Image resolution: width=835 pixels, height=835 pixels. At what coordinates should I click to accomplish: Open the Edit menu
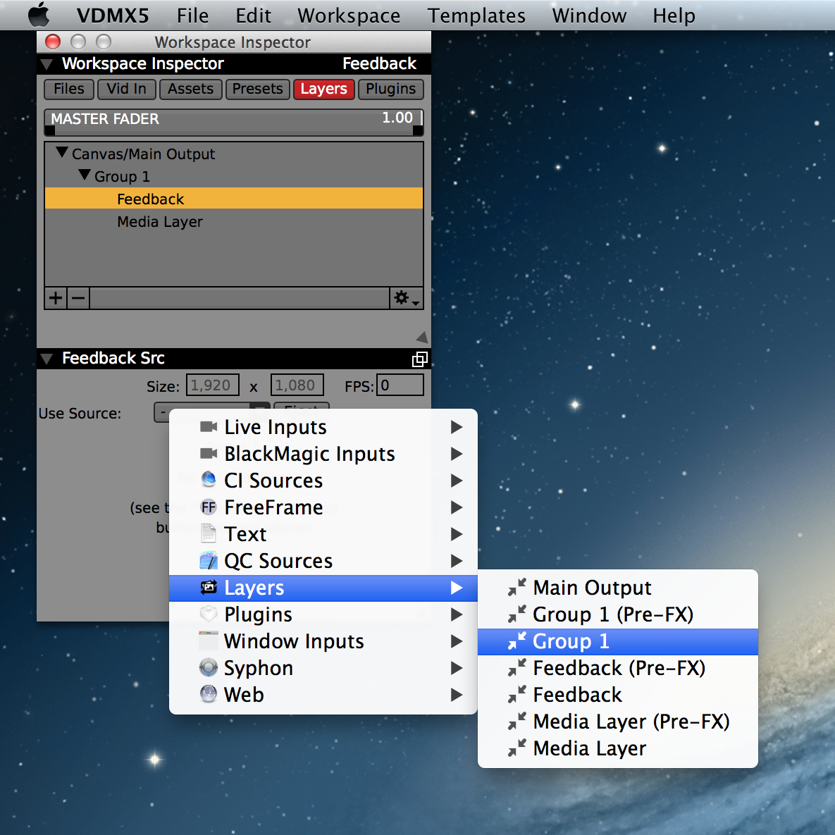point(253,16)
